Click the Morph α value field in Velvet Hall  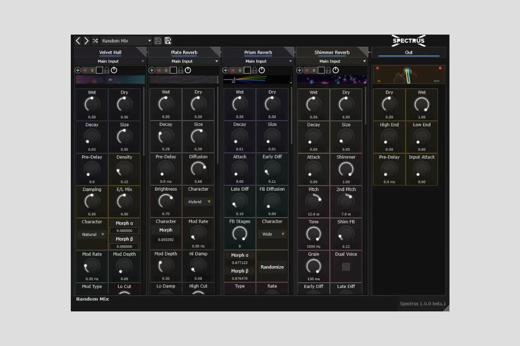[x=124, y=231]
